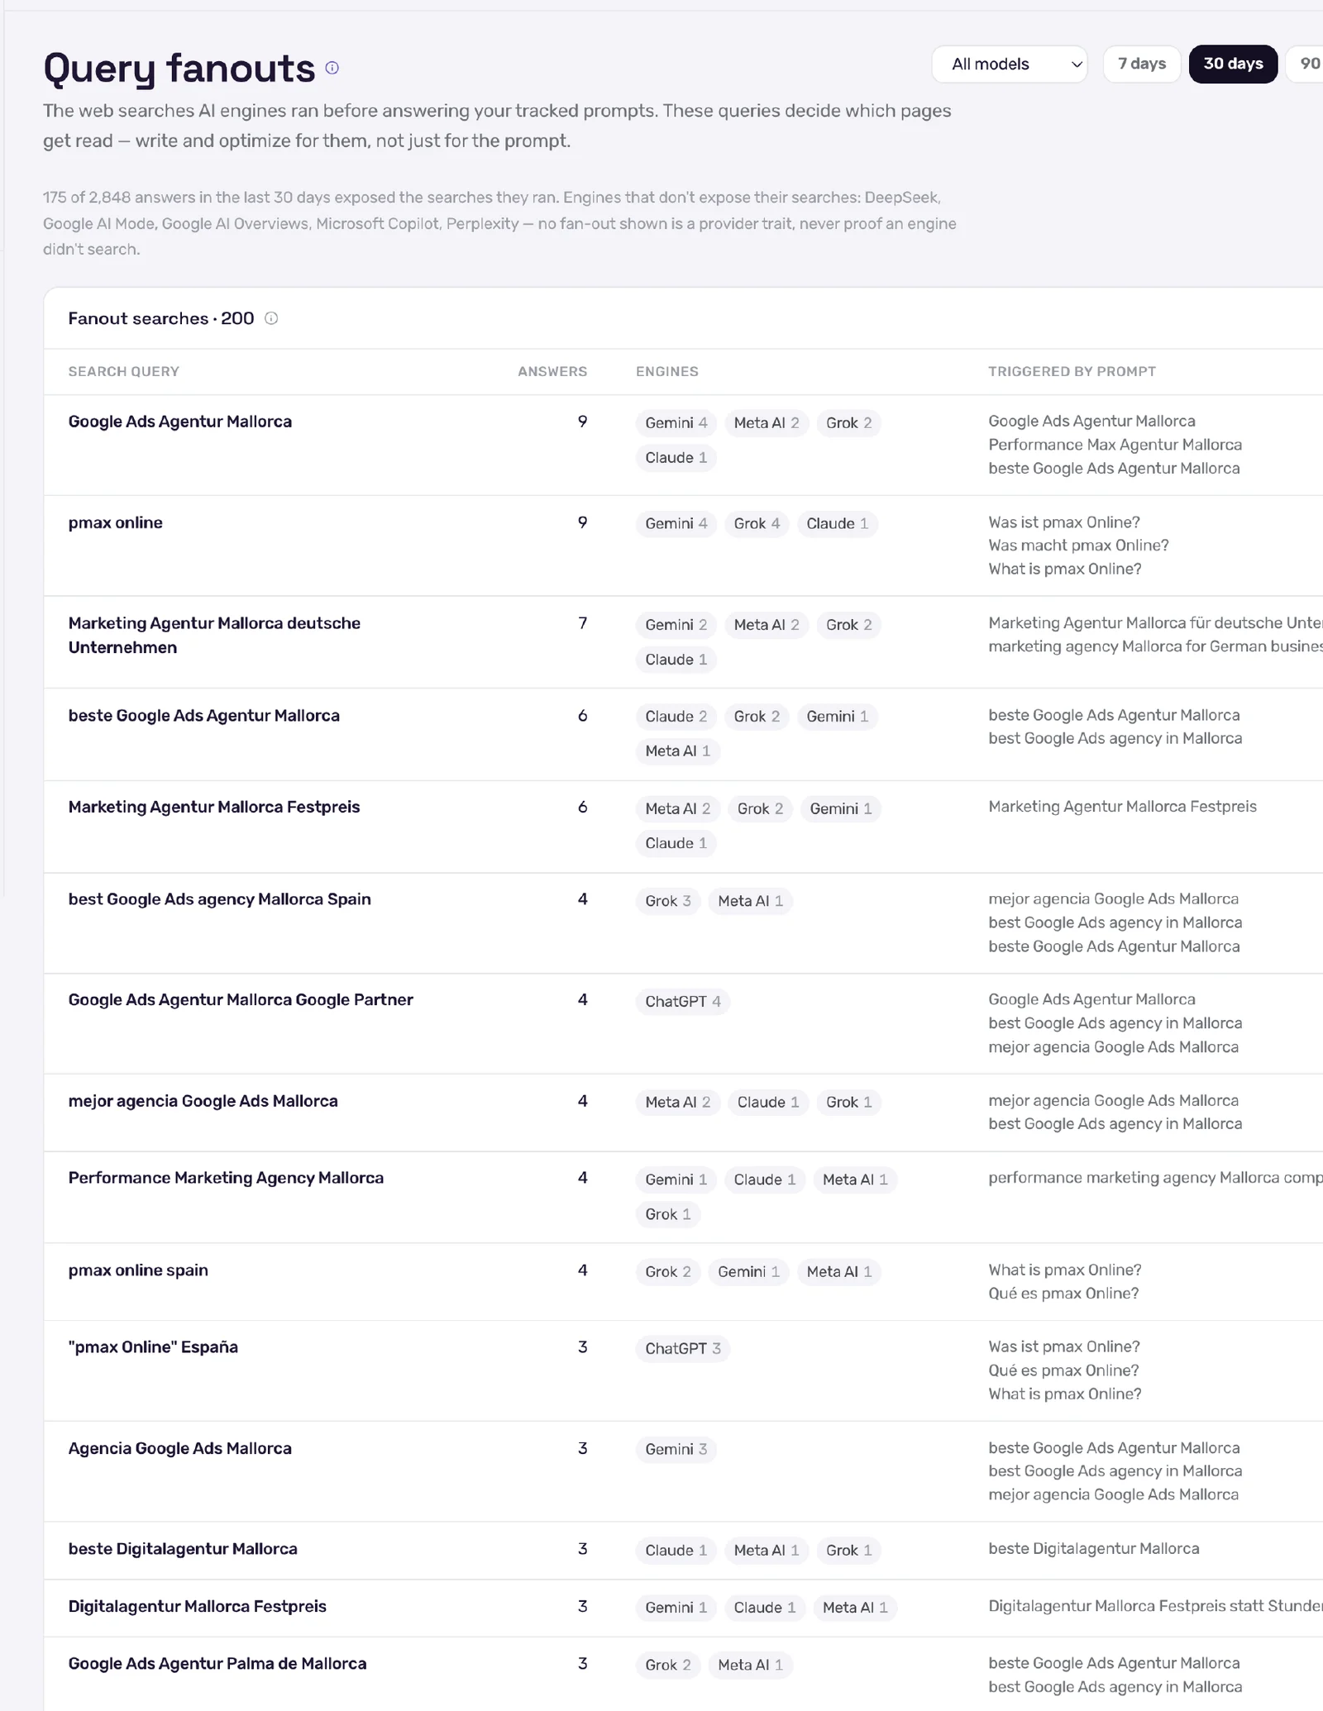Image resolution: width=1323 pixels, height=1711 pixels.
Task: Click Grok 2 chip in Google Ads Agentur Palma row
Action: pos(668,1666)
